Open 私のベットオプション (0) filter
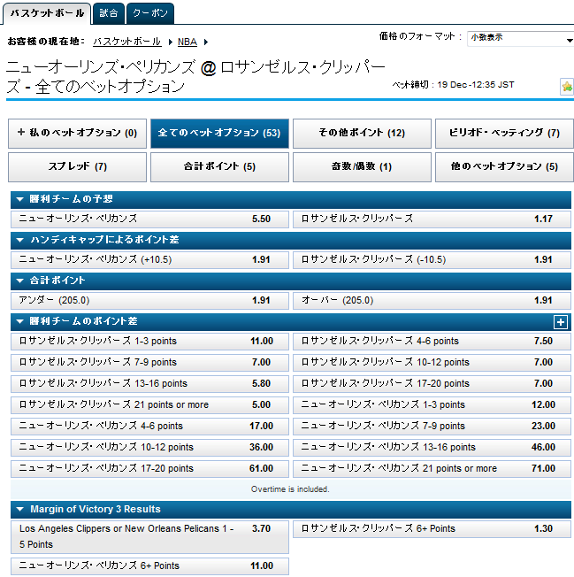574x577 pixels. pos(77,133)
